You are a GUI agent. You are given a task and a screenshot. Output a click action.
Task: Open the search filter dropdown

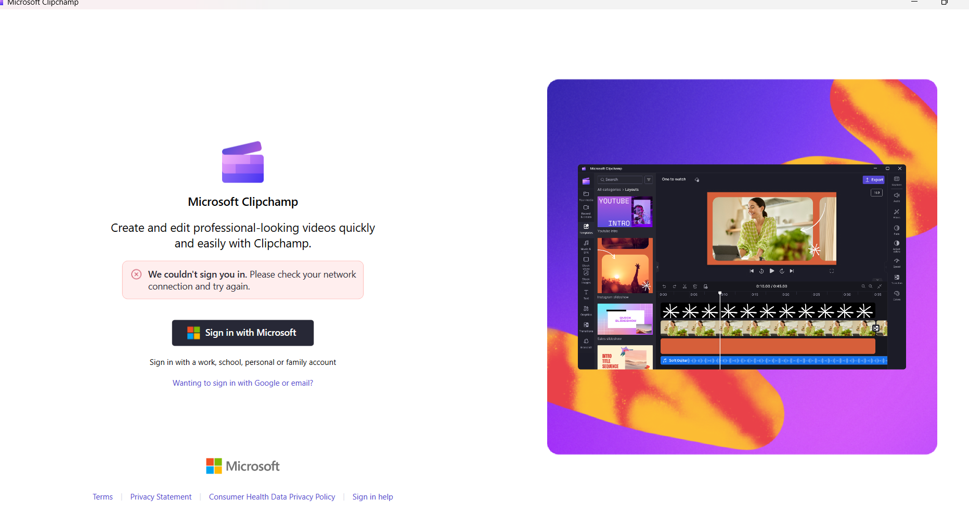point(649,179)
